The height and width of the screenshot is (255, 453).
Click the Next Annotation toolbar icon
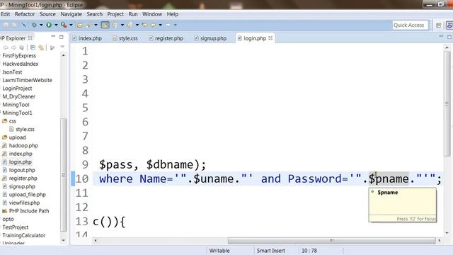tap(115, 25)
